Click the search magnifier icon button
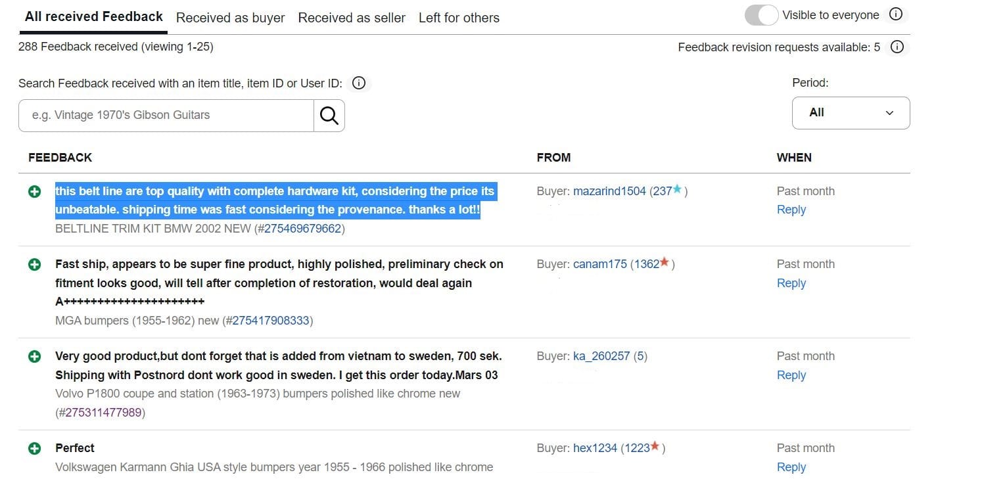This screenshot has height=479, width=982. click(329, 116)
